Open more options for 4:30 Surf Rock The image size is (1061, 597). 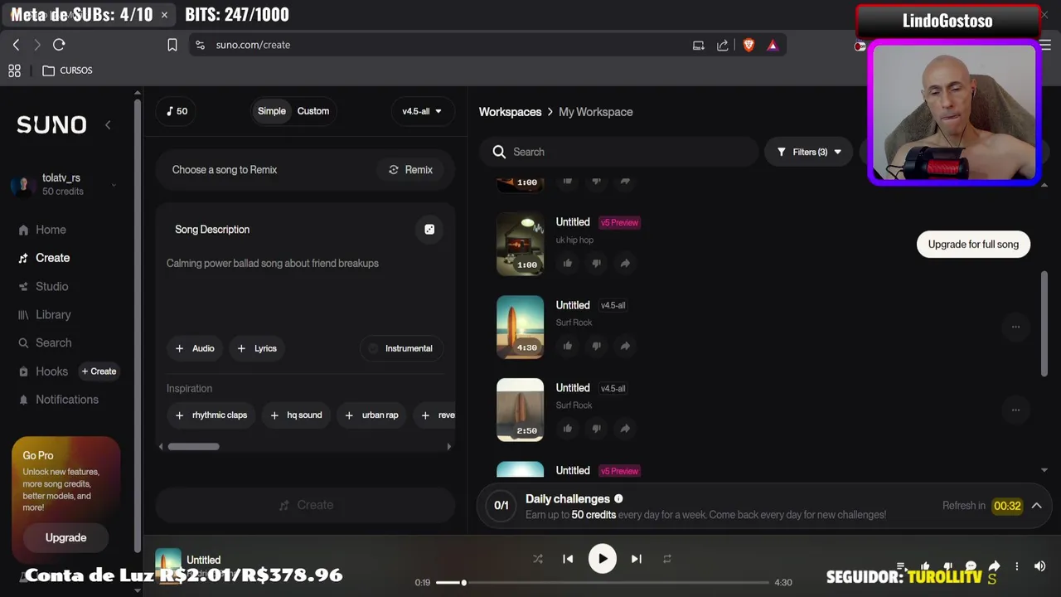point(1015,327)
